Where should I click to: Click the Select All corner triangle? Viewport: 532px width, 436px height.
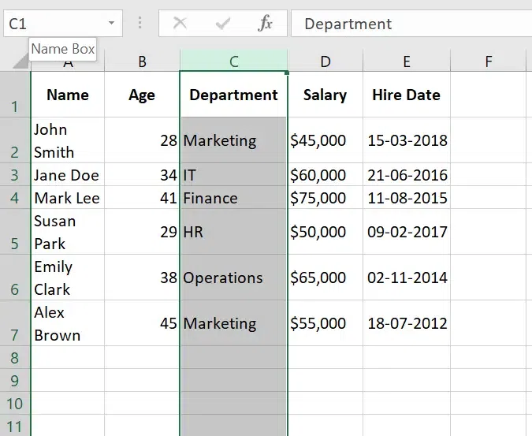(x=20, y=61)
